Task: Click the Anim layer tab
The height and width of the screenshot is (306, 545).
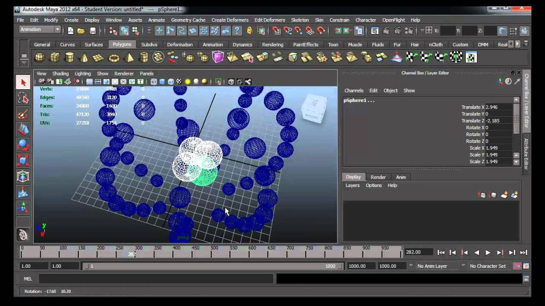Action: pyautogui.click(x=401, y=177)
